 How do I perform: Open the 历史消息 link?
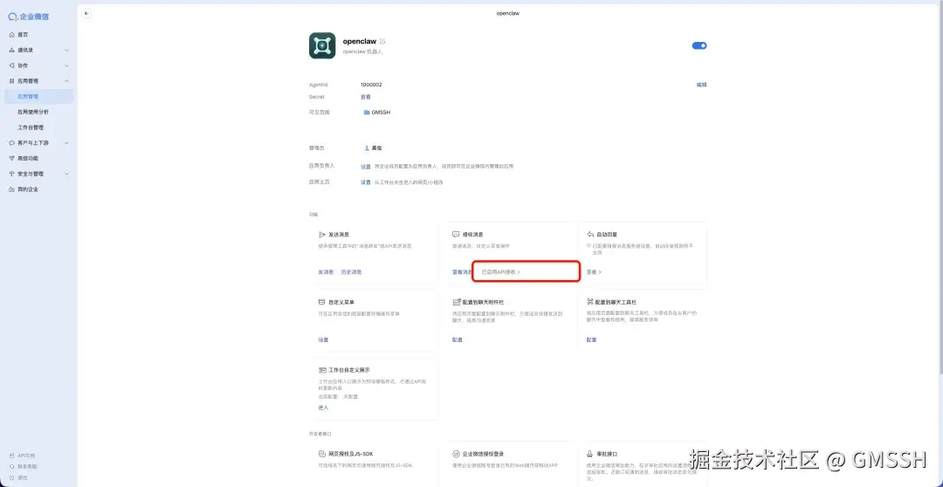coord(351,272)
